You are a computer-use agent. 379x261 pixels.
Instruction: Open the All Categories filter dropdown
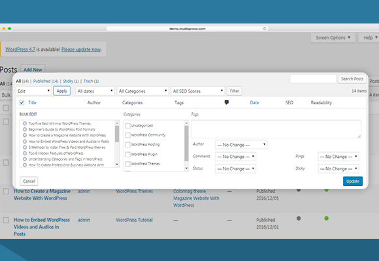point(142,91)
